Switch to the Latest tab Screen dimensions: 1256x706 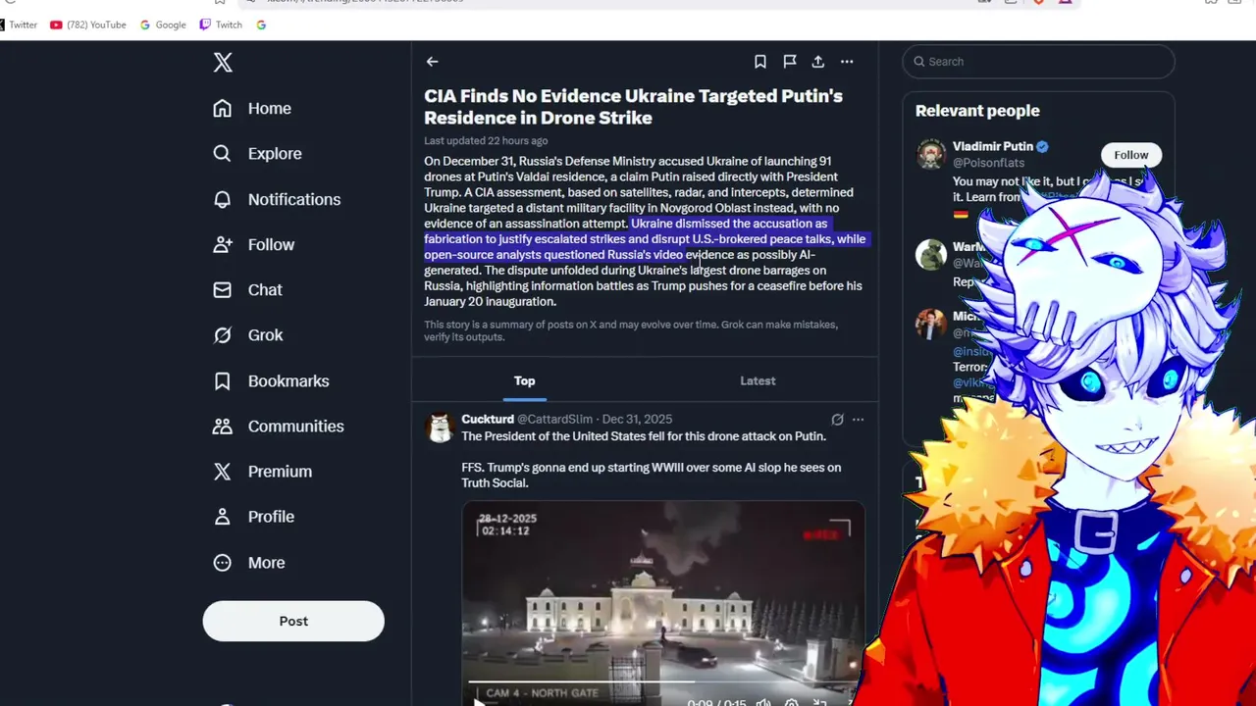[x=758, y=381]
